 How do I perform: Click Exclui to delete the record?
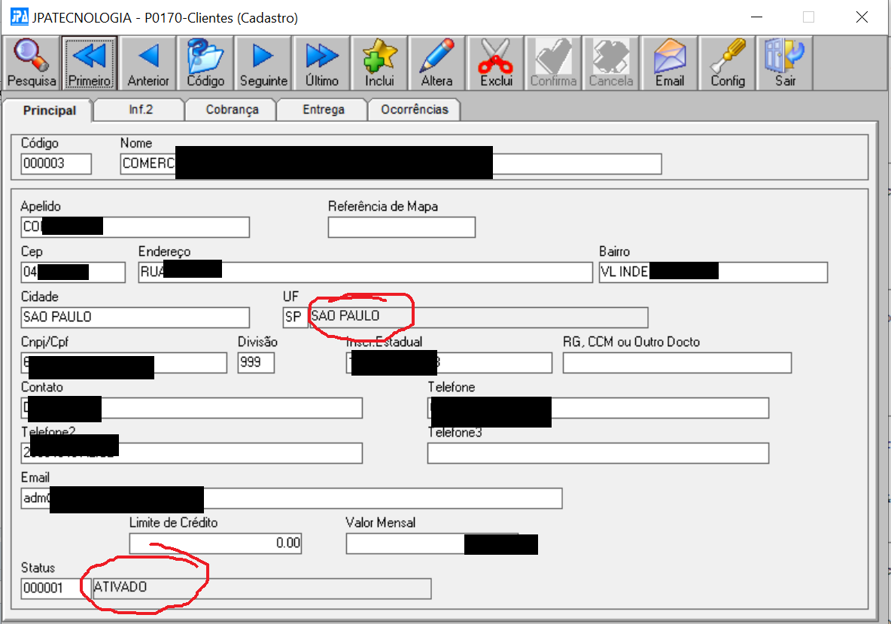pyautogui.click(x=495, y=62)
